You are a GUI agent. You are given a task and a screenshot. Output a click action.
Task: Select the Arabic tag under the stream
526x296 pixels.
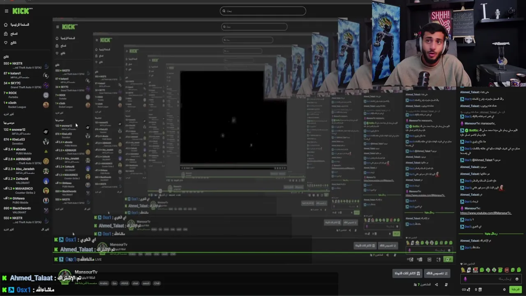104,283
